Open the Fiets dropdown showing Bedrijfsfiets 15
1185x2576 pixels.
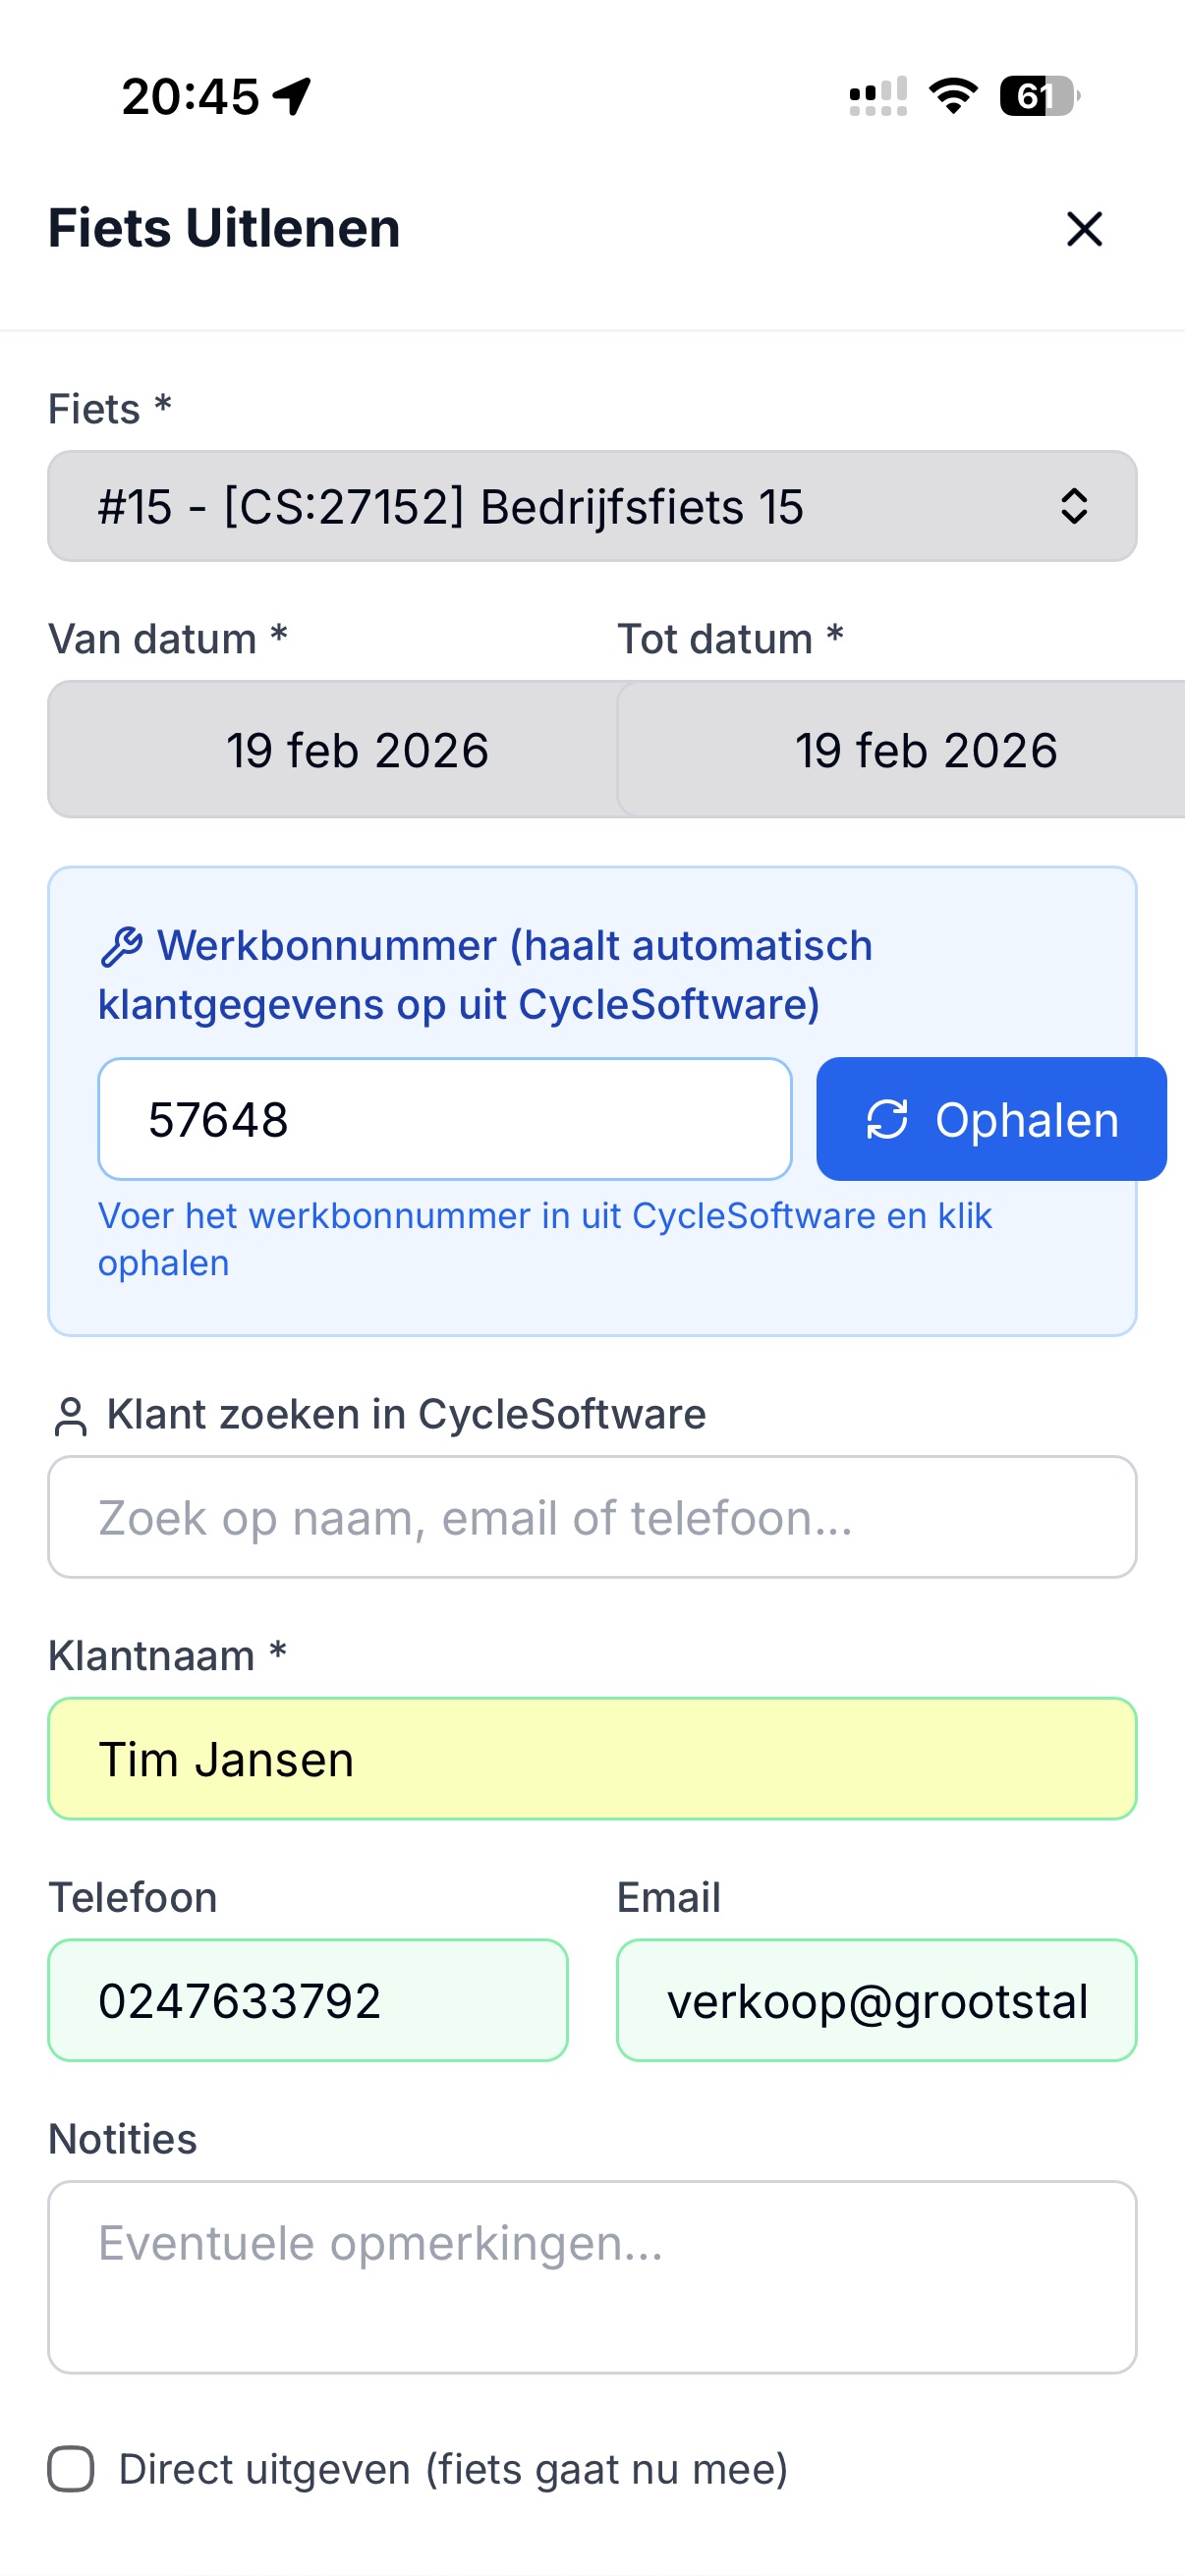pos(592,506)
